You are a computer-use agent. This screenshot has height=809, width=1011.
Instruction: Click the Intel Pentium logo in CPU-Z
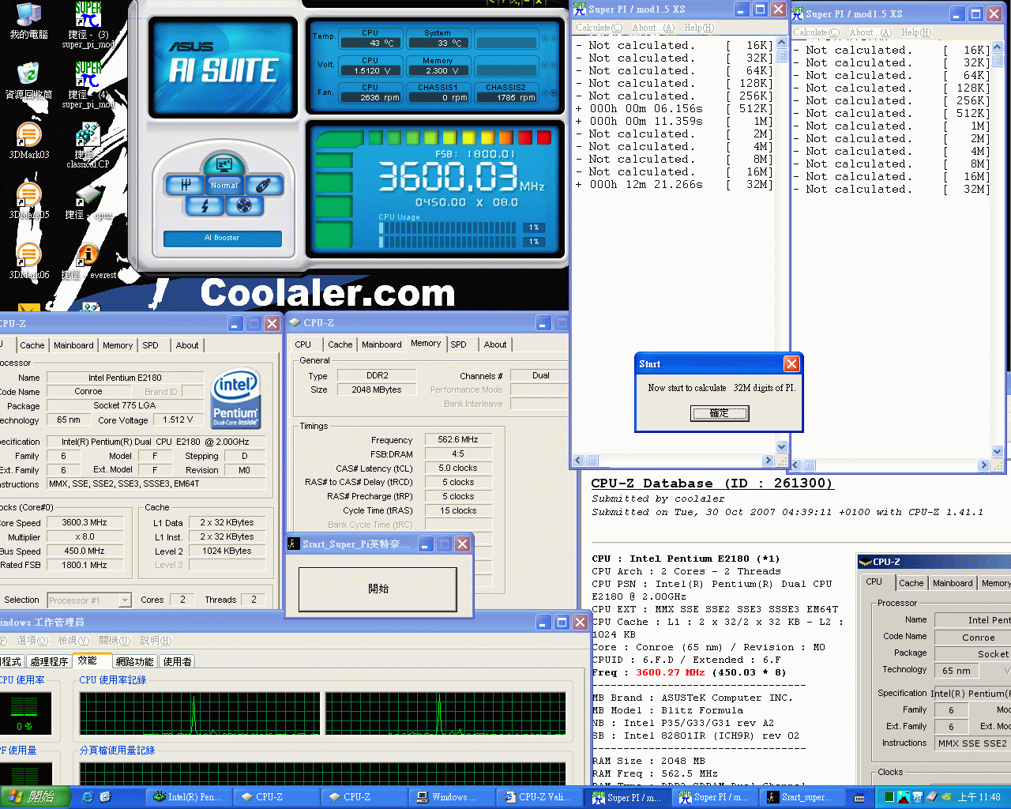235,399
